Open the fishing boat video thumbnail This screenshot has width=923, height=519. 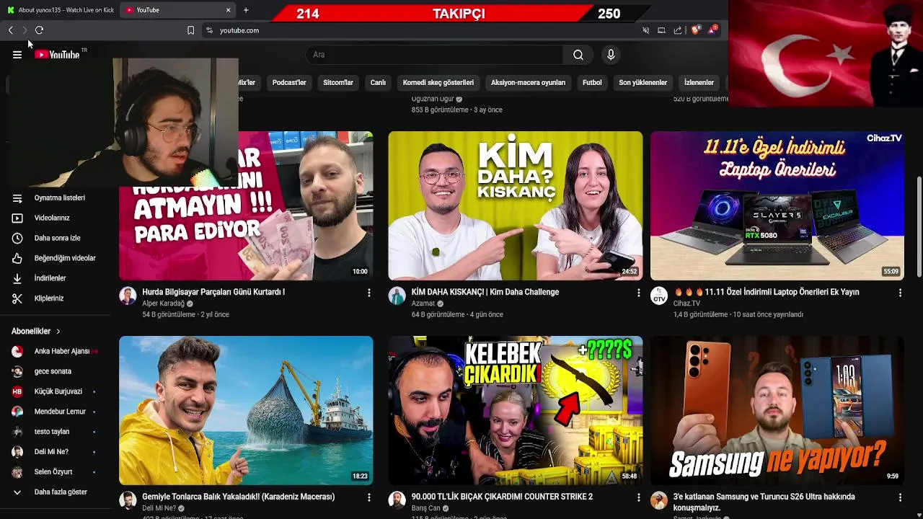(246, 410)
